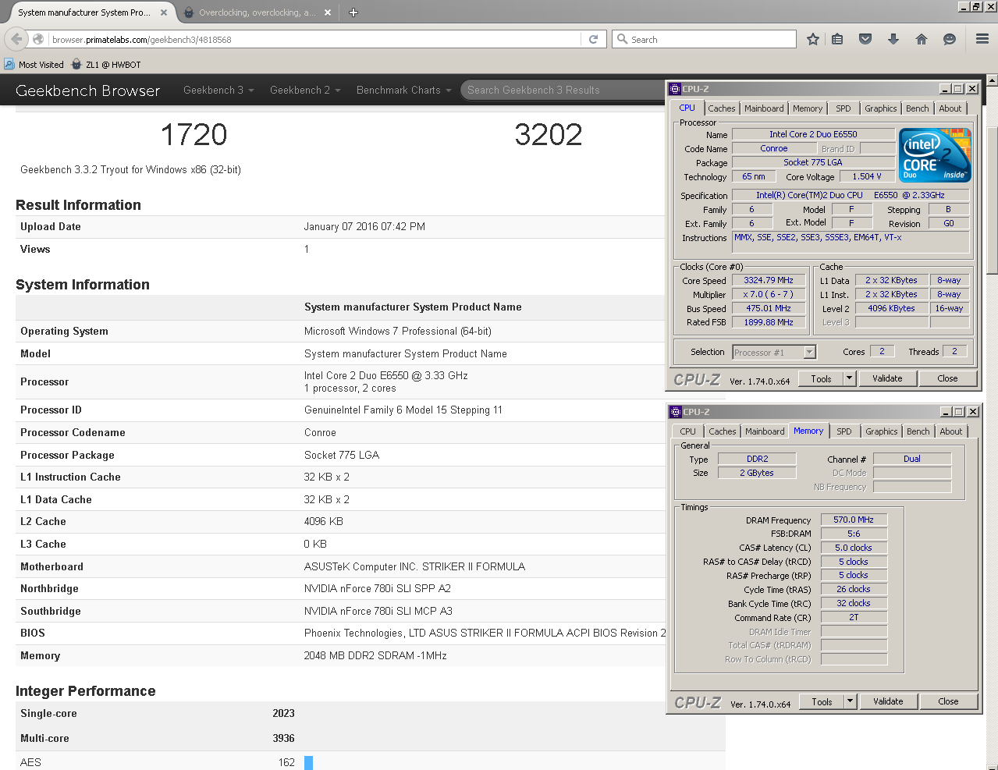Go to home page icon
The width and height of the screenshot is (998, 770).
tap(922, 39)
